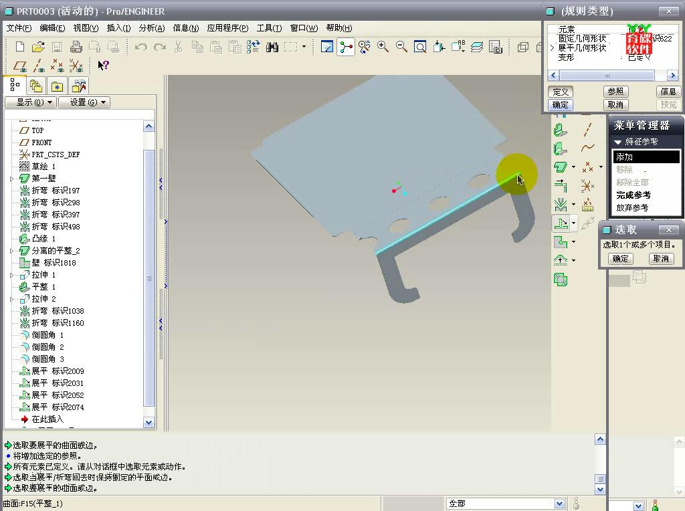Click the unbend tool icon
Image resolution: width=685 pixels, height=511 pixels.
pyautogui.click(x=561, y=223)
